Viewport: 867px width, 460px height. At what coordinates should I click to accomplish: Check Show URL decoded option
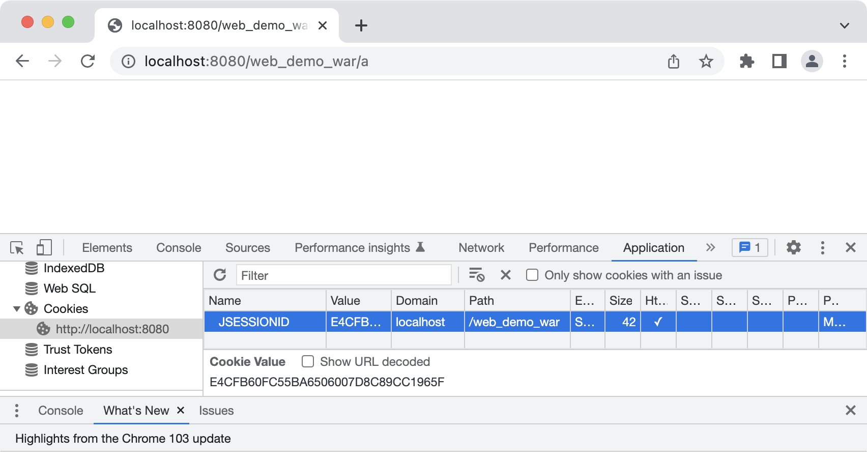pos(308,362)
